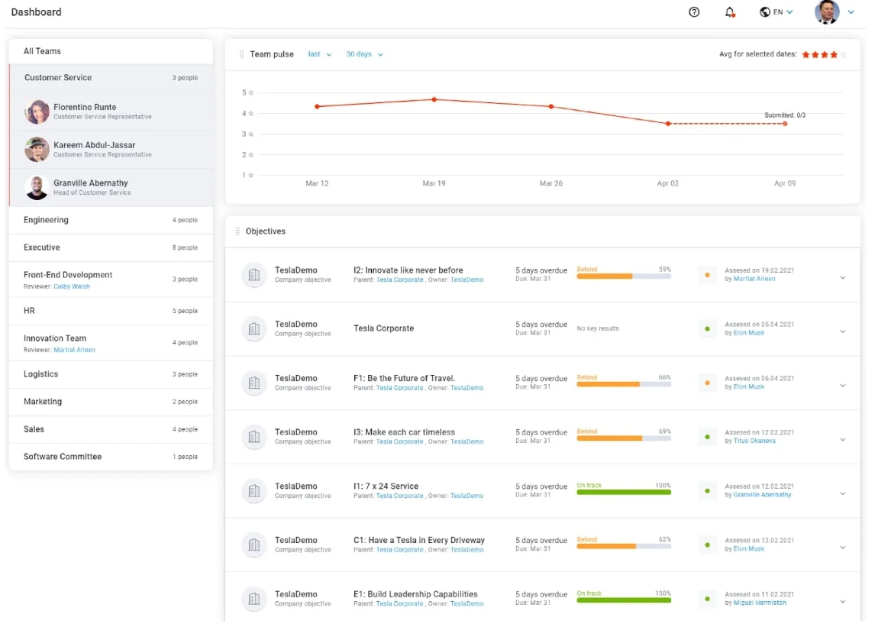Expand the I2: Innovate like never before row

tap(843, 278)
